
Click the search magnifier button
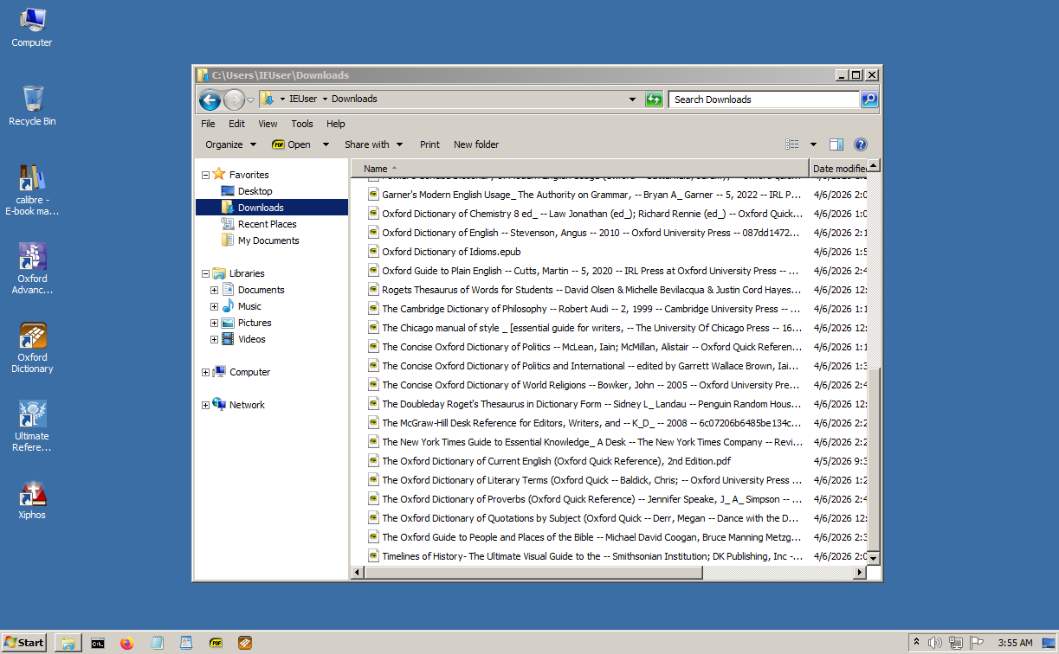(869, 99)
